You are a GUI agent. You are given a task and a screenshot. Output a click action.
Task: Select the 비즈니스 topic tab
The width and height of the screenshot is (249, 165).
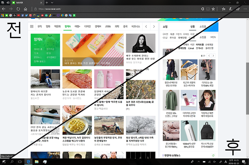pos(136,27)
